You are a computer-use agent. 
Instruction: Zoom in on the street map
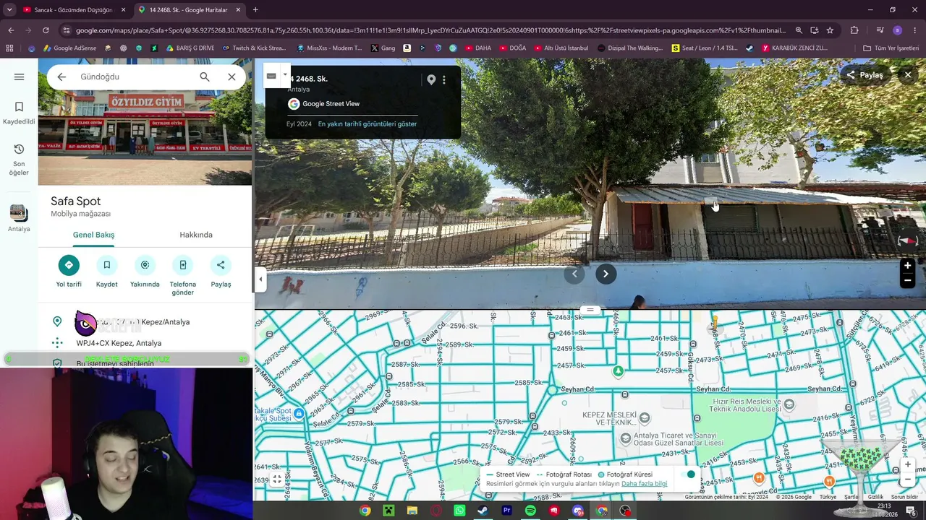(908, 464)
